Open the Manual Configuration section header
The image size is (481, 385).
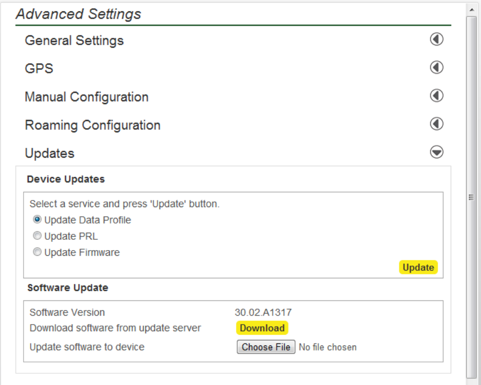(x=87, y=97)
